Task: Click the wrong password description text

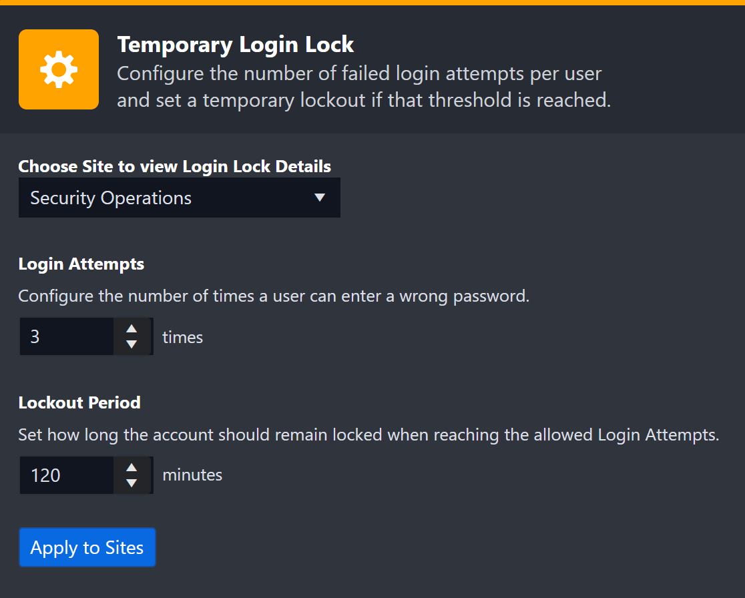Action: click(x=274, y=296)
